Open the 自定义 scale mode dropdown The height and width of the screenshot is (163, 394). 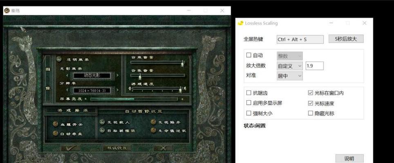(x=289, y=66)
